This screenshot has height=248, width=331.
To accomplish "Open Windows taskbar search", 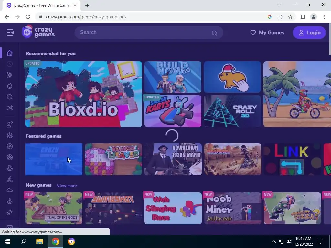I will click(x=23, y=242).
